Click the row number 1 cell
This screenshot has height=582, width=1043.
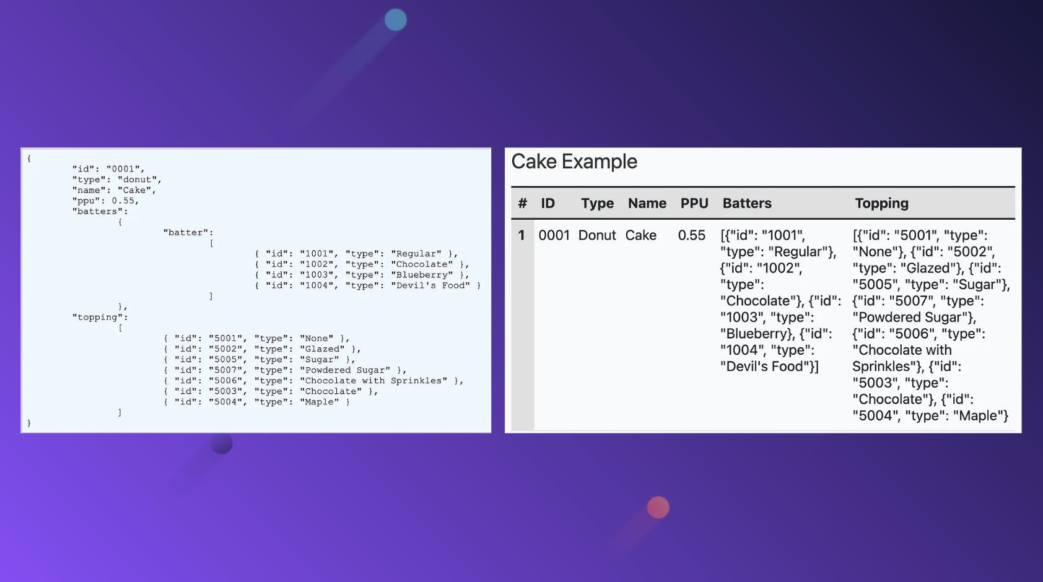pos(521,235)
